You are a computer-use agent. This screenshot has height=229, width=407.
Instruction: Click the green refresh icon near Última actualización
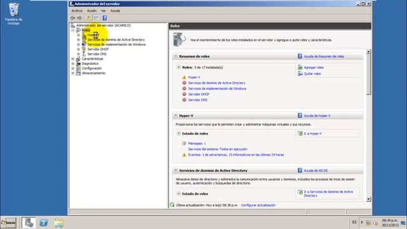[172, 205]
